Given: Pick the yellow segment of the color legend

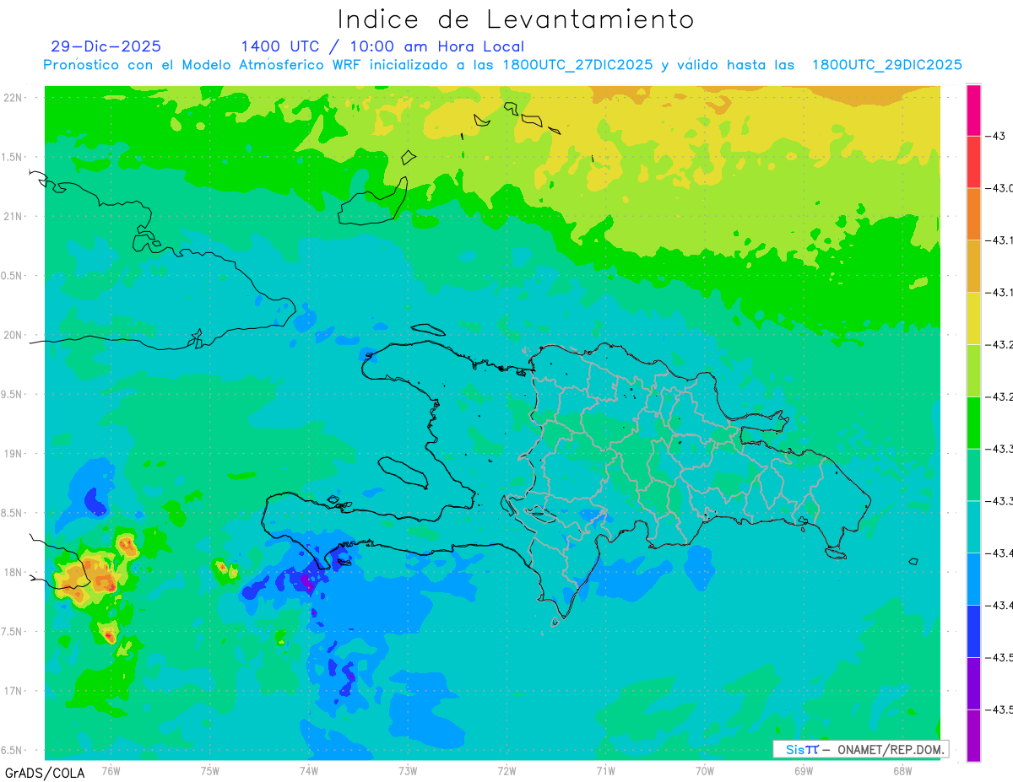Looking at the screenshot, I should [973, 318].
